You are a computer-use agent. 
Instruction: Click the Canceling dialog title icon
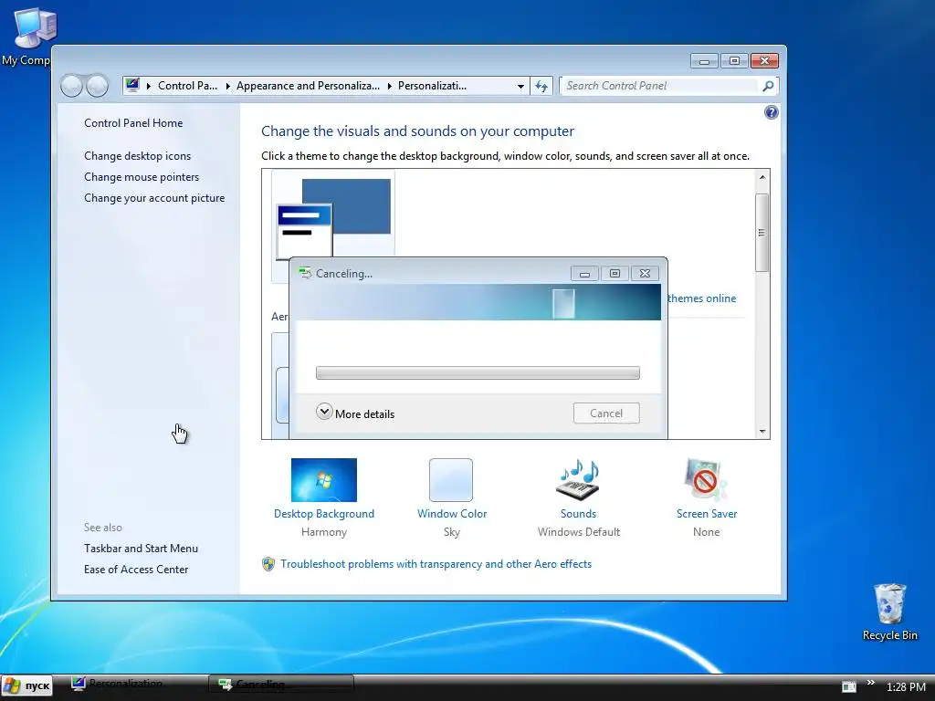point(305,273)
